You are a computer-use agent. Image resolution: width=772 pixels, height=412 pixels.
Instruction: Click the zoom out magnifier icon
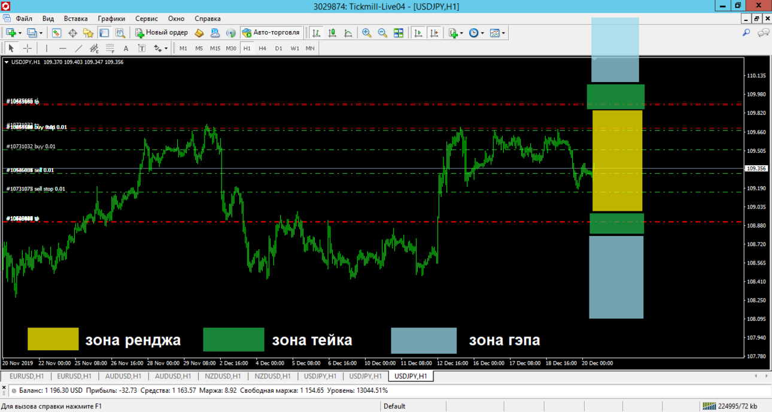(x=382, y=33)
